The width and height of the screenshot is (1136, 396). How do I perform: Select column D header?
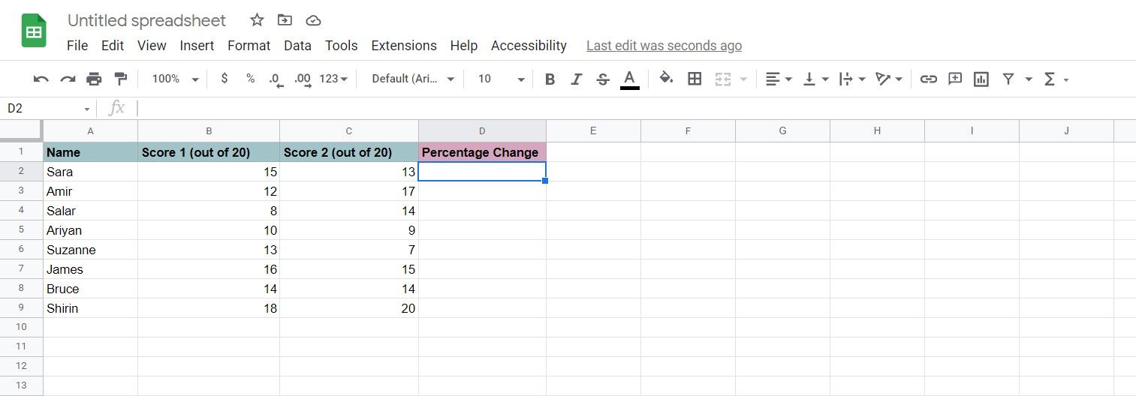click(482, 131)
